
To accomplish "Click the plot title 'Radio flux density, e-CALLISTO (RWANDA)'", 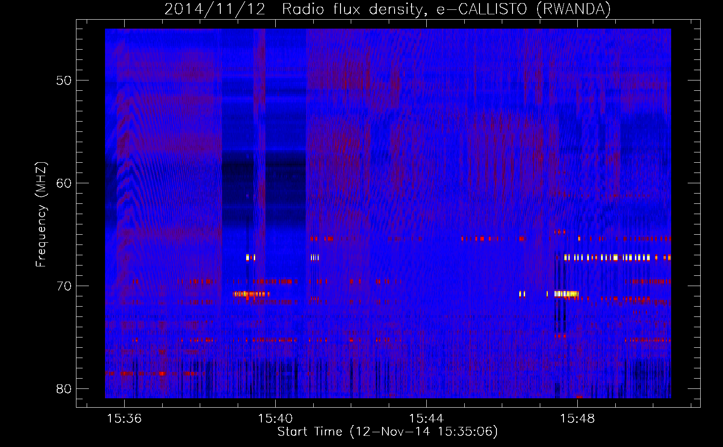I will pyautogui.click(x=446, y=9).
